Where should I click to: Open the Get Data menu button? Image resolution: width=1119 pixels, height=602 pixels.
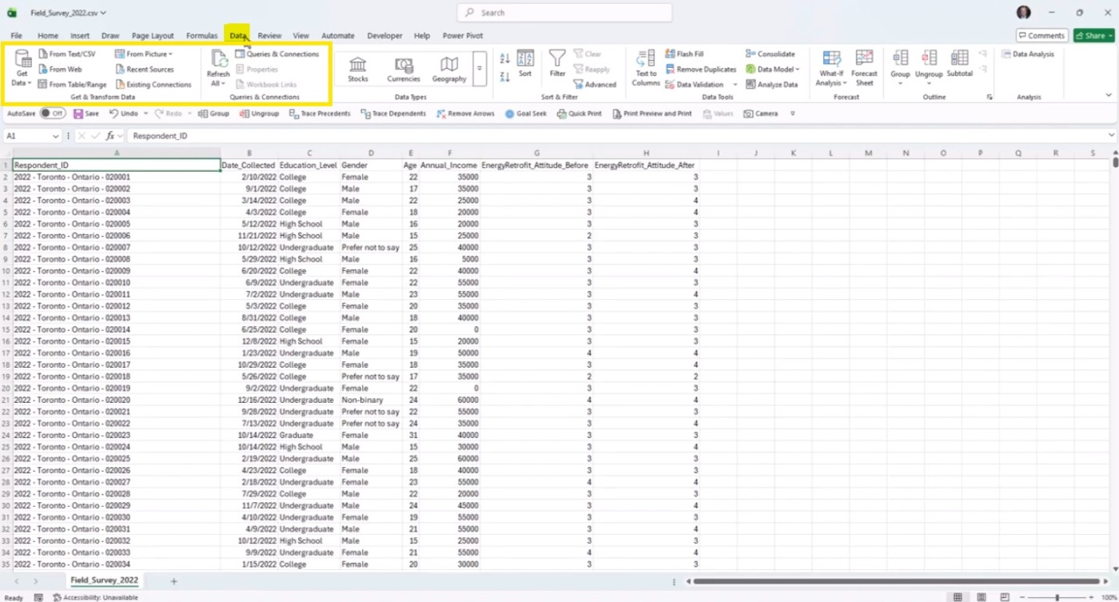[x=22, y=68]
